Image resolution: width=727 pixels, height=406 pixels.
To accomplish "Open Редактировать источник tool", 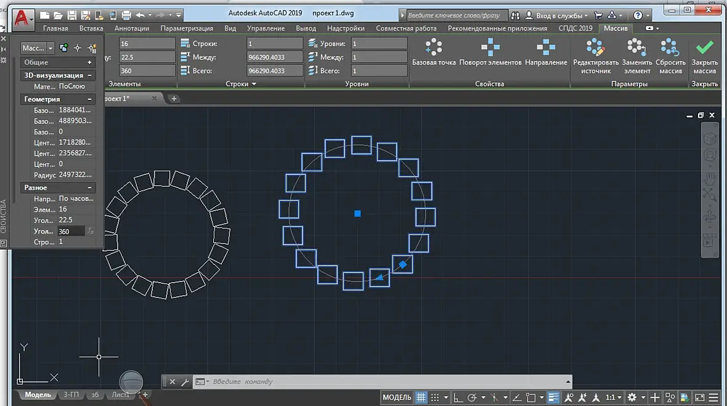I will (x=595, y=47).
